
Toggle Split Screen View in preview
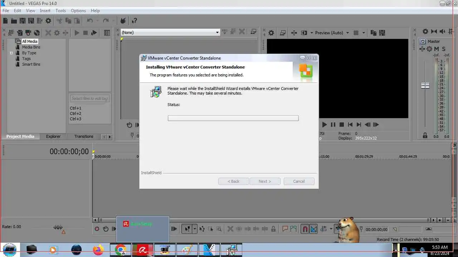[304, 32]
